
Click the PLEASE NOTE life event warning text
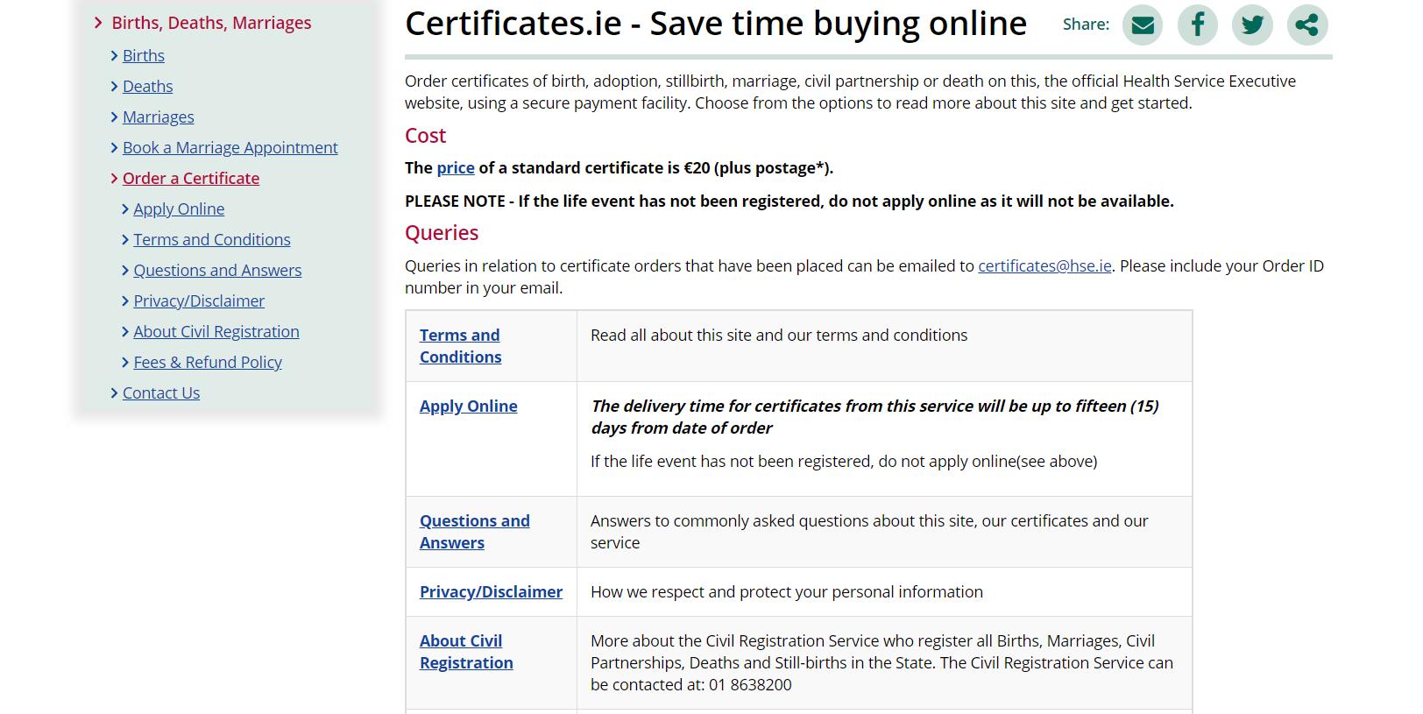(789, 201)
